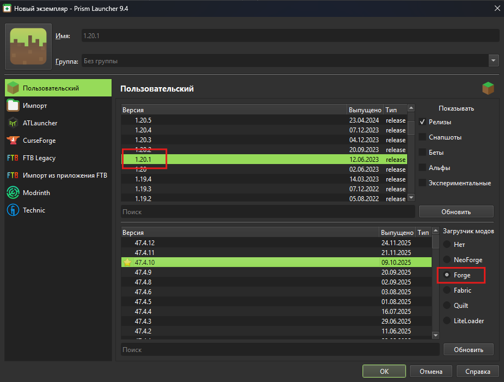Image resolution: width=504 pixels, height=382 pixels.
Task: Select Forge version 47.4.8
Action: coord(276,282)
